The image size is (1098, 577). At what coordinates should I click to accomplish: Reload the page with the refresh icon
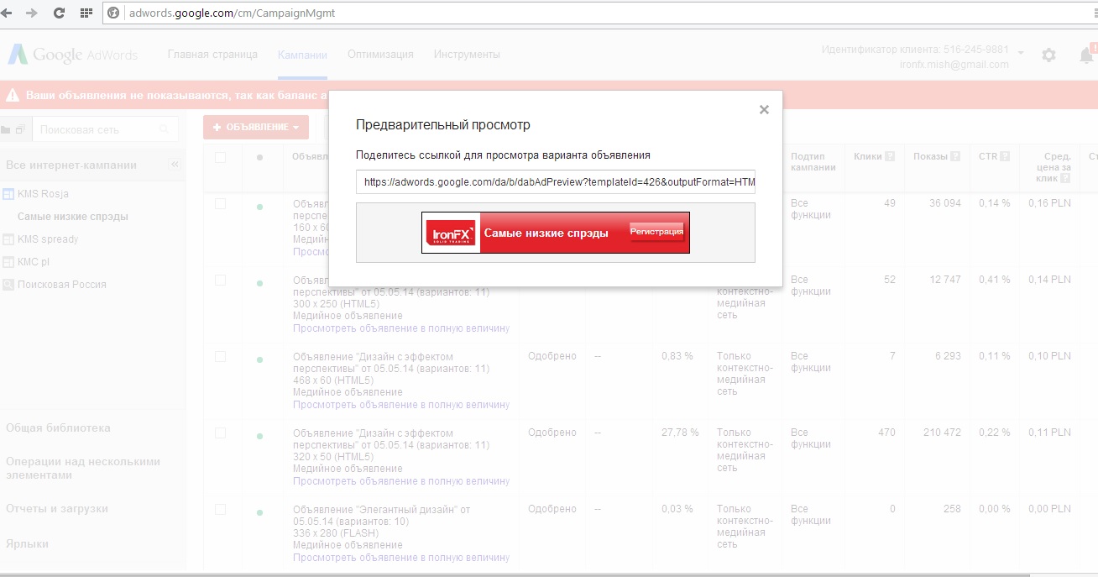point(59,13)
